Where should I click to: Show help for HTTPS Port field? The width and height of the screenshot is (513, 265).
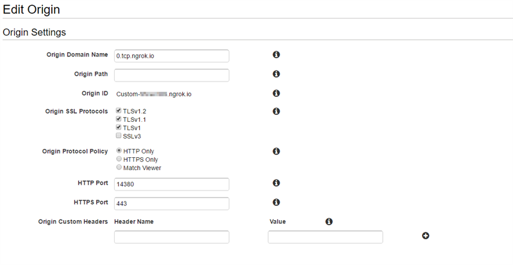tap(276, 202)
